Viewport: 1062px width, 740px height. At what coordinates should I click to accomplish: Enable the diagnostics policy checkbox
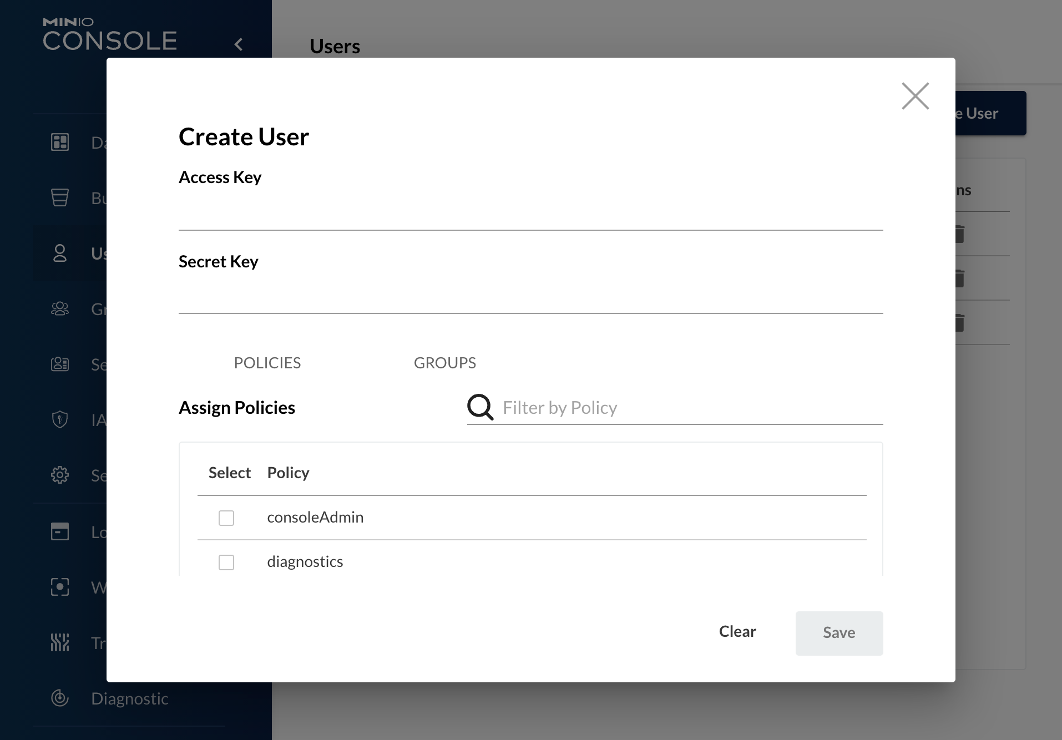pyautogui.click(x=226, y=562)
